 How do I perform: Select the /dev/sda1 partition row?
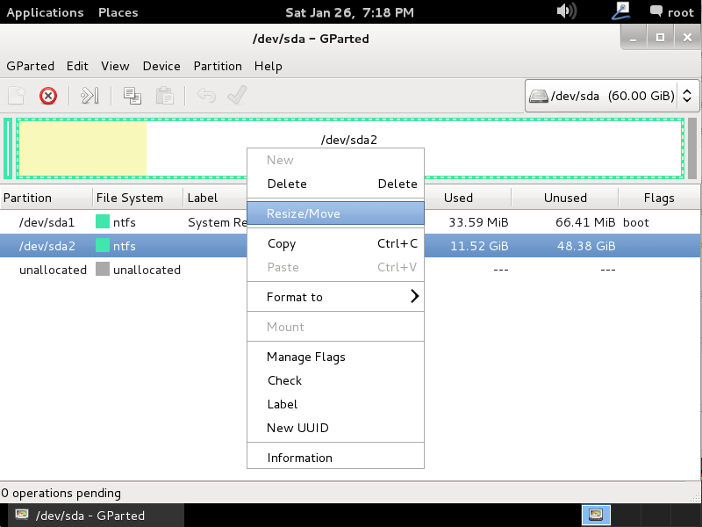coord(350,222)
